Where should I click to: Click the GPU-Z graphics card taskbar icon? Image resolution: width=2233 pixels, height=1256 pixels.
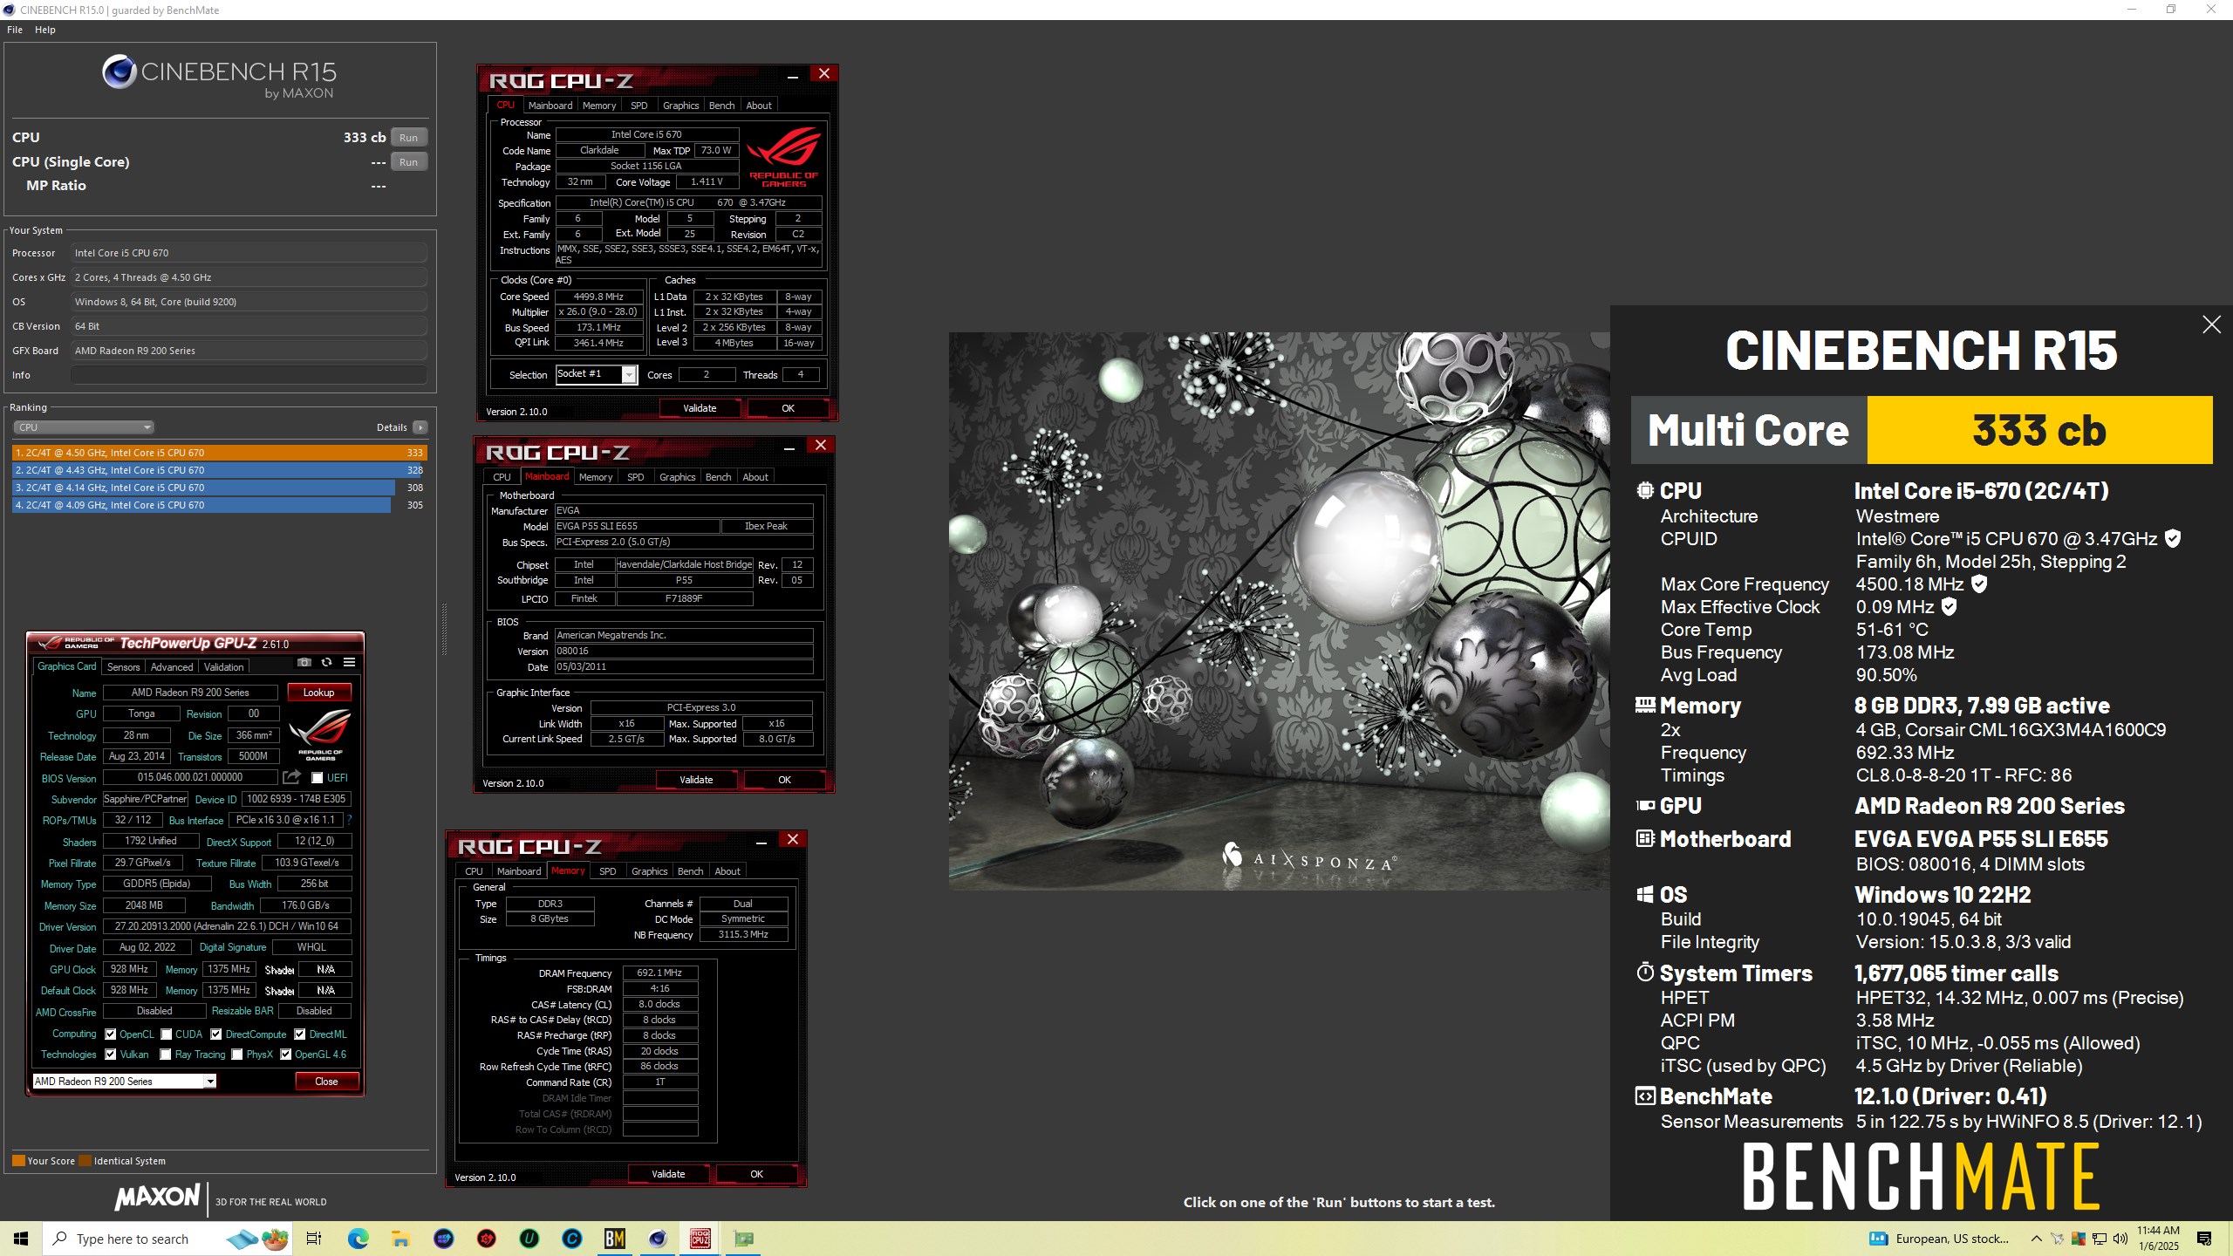(743, 1239)
